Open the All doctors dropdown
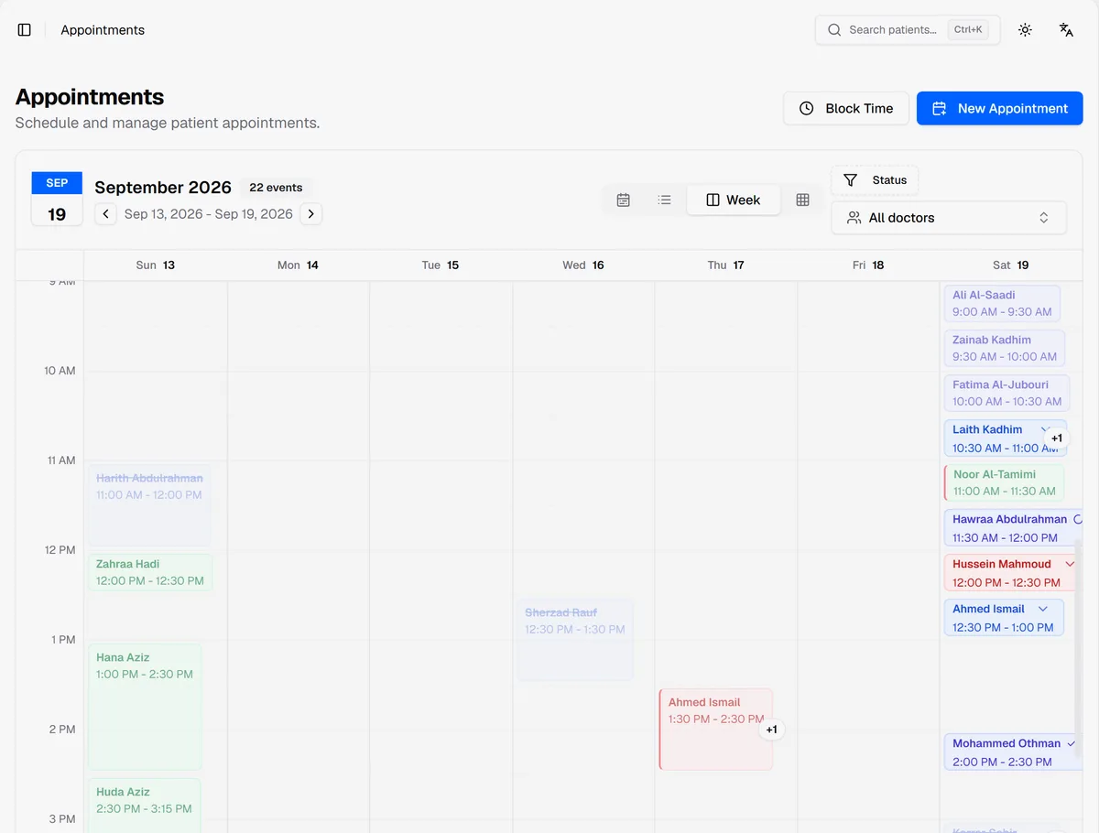Viewport: 1099px width, 833px height. click(x=949, y=218)
